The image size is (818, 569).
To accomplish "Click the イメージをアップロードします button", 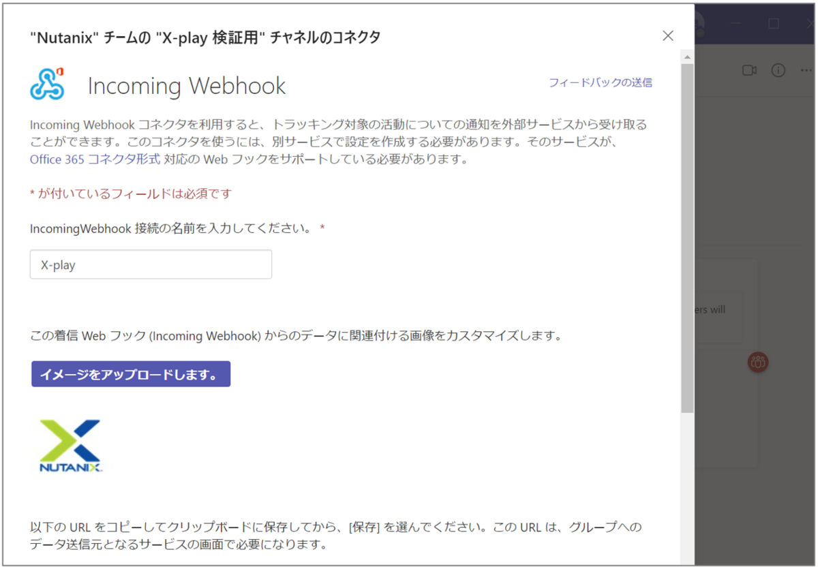I will pos(131,374).
